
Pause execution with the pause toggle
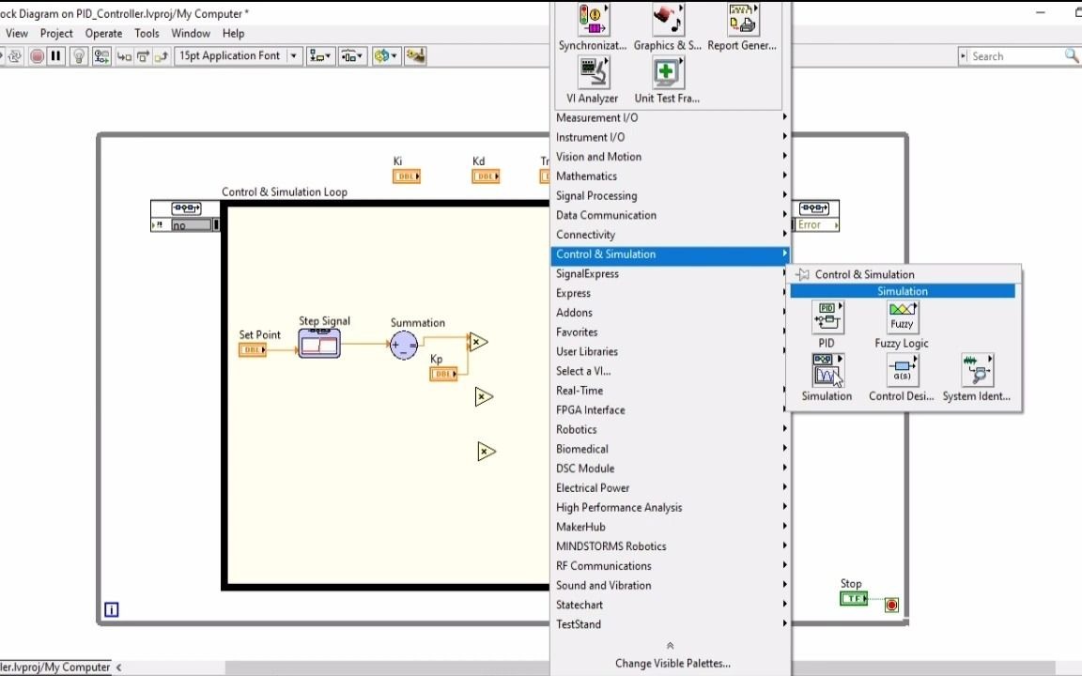click(56, 55)
